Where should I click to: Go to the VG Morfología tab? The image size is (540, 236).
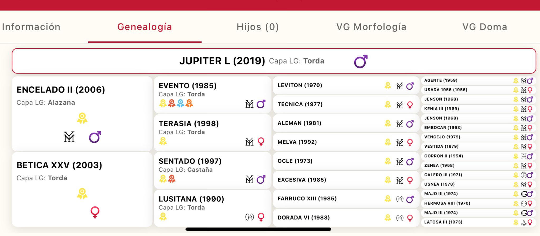tap(371, 27)
